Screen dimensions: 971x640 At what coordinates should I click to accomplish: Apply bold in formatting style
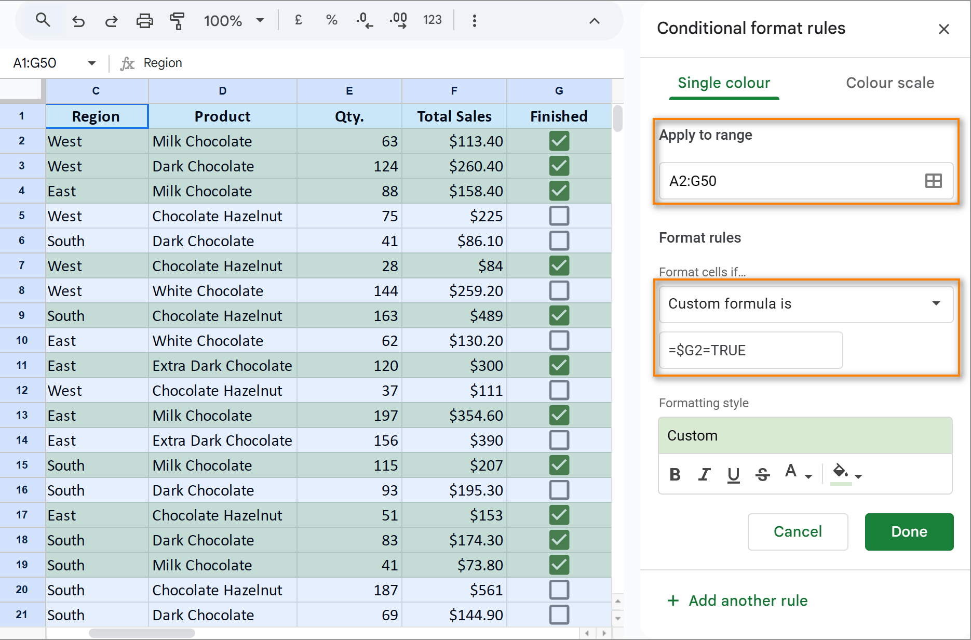point(675,474)
